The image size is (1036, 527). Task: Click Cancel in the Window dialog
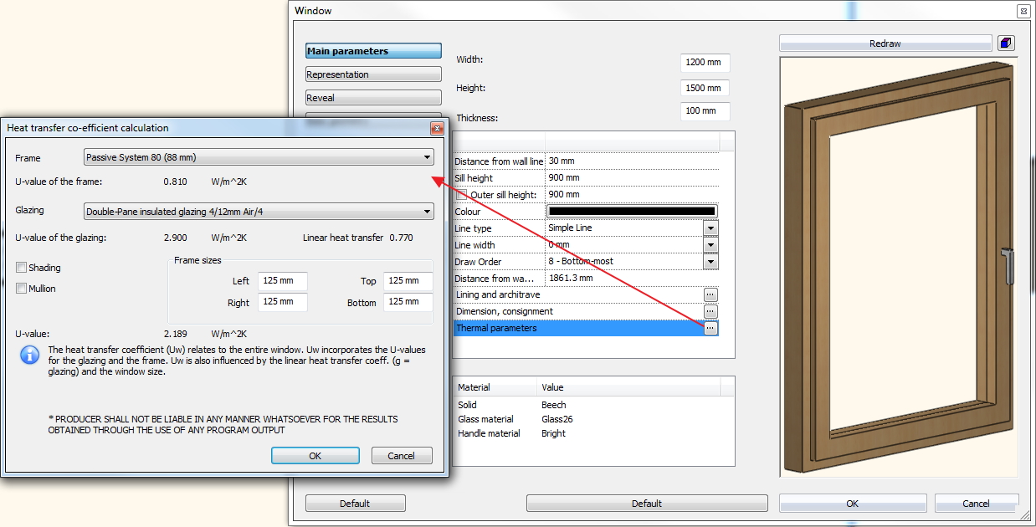point(976,504)
